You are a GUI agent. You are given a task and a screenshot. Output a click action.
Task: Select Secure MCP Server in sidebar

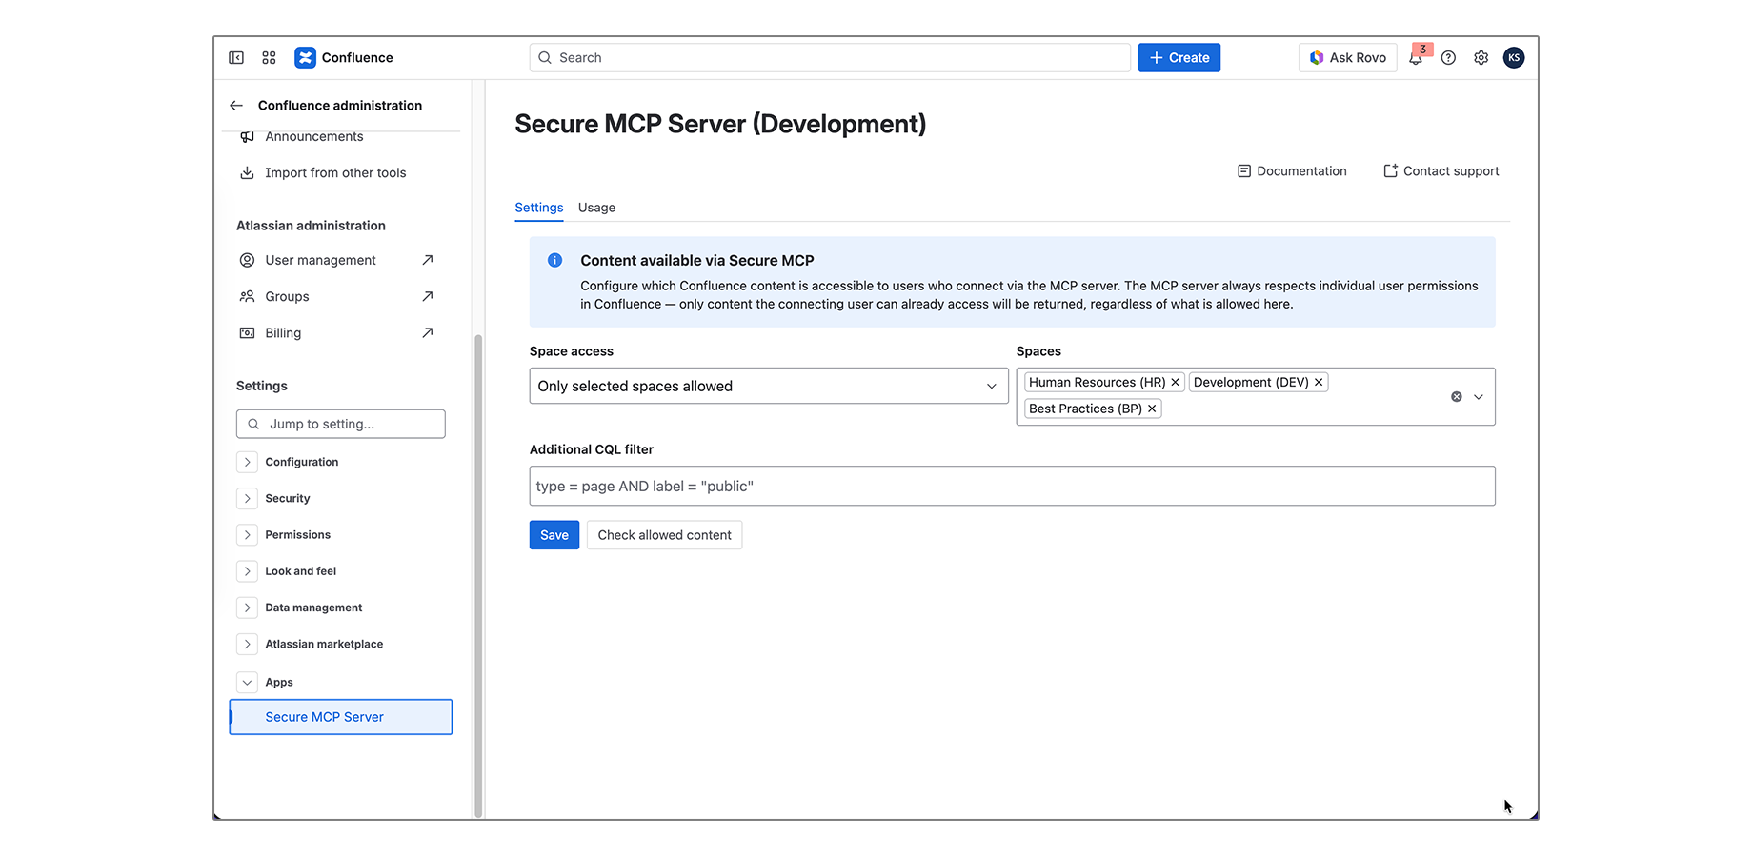341,717
